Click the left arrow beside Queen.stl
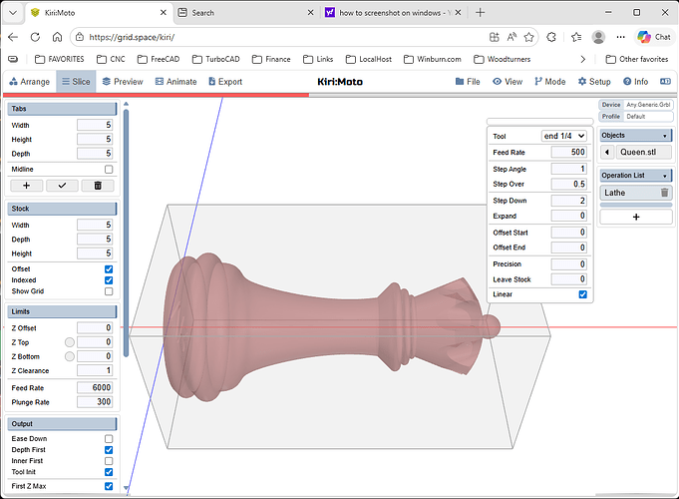 607,152
